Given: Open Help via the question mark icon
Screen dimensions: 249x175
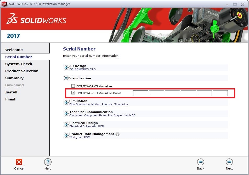Looking at the screenshot, I should 48,162.
